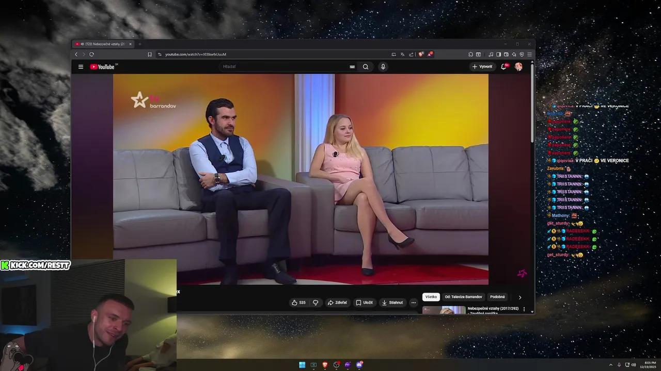Open the on-screen keyboard in search box
This screenshot has width=661, height=371.
tap(352, 66)
